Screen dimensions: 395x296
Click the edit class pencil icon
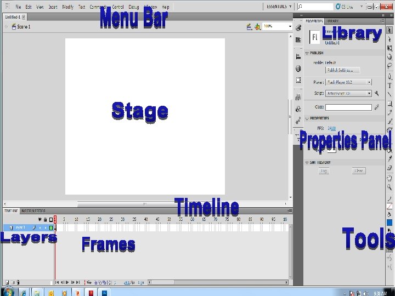coord(376,107)
